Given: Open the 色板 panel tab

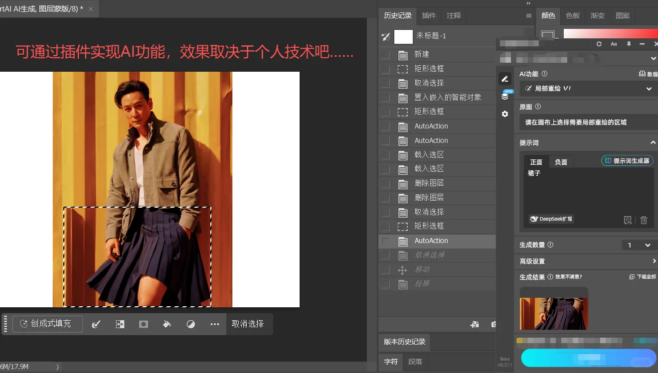Looking at the screenshot, I should pos(572,15).
